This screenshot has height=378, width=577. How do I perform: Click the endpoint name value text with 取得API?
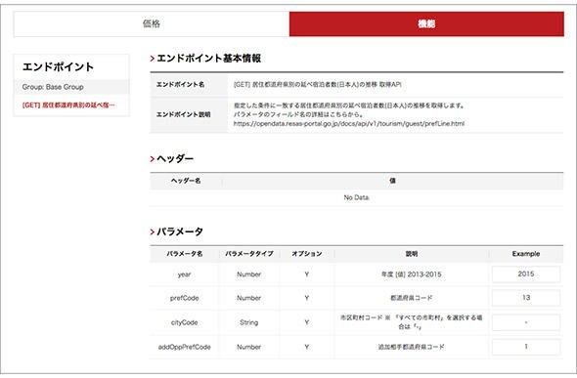tap(318, 85)
